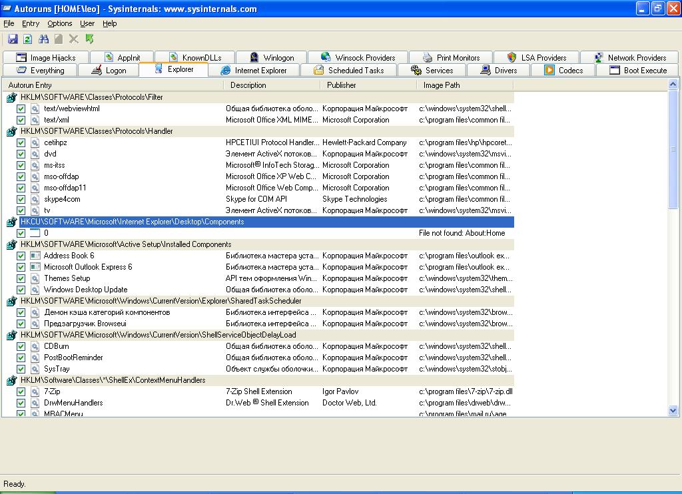
Task: Switch to the LSA Providers tab
Action: tap(537, 58)
